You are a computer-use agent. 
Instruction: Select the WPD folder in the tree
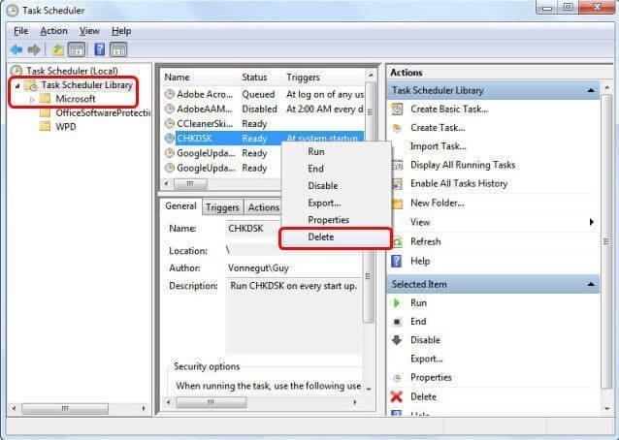click(x=66, y=127)
